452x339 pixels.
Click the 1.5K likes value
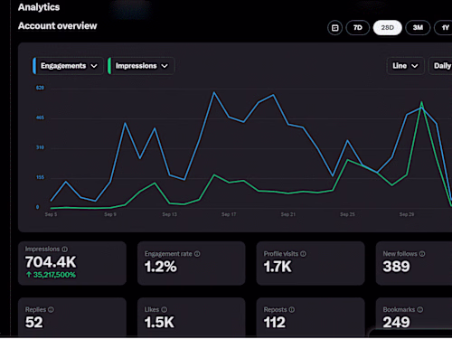pyautogui.click(x=159, y=322)
